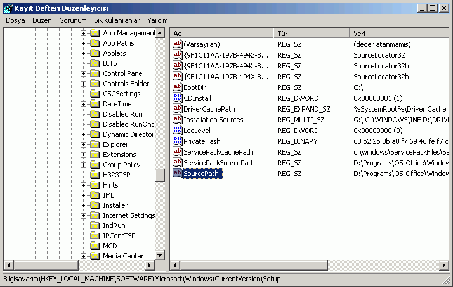
Task: Click the CDInstall DWORD value icon
Action: click(x=178, y=98)
